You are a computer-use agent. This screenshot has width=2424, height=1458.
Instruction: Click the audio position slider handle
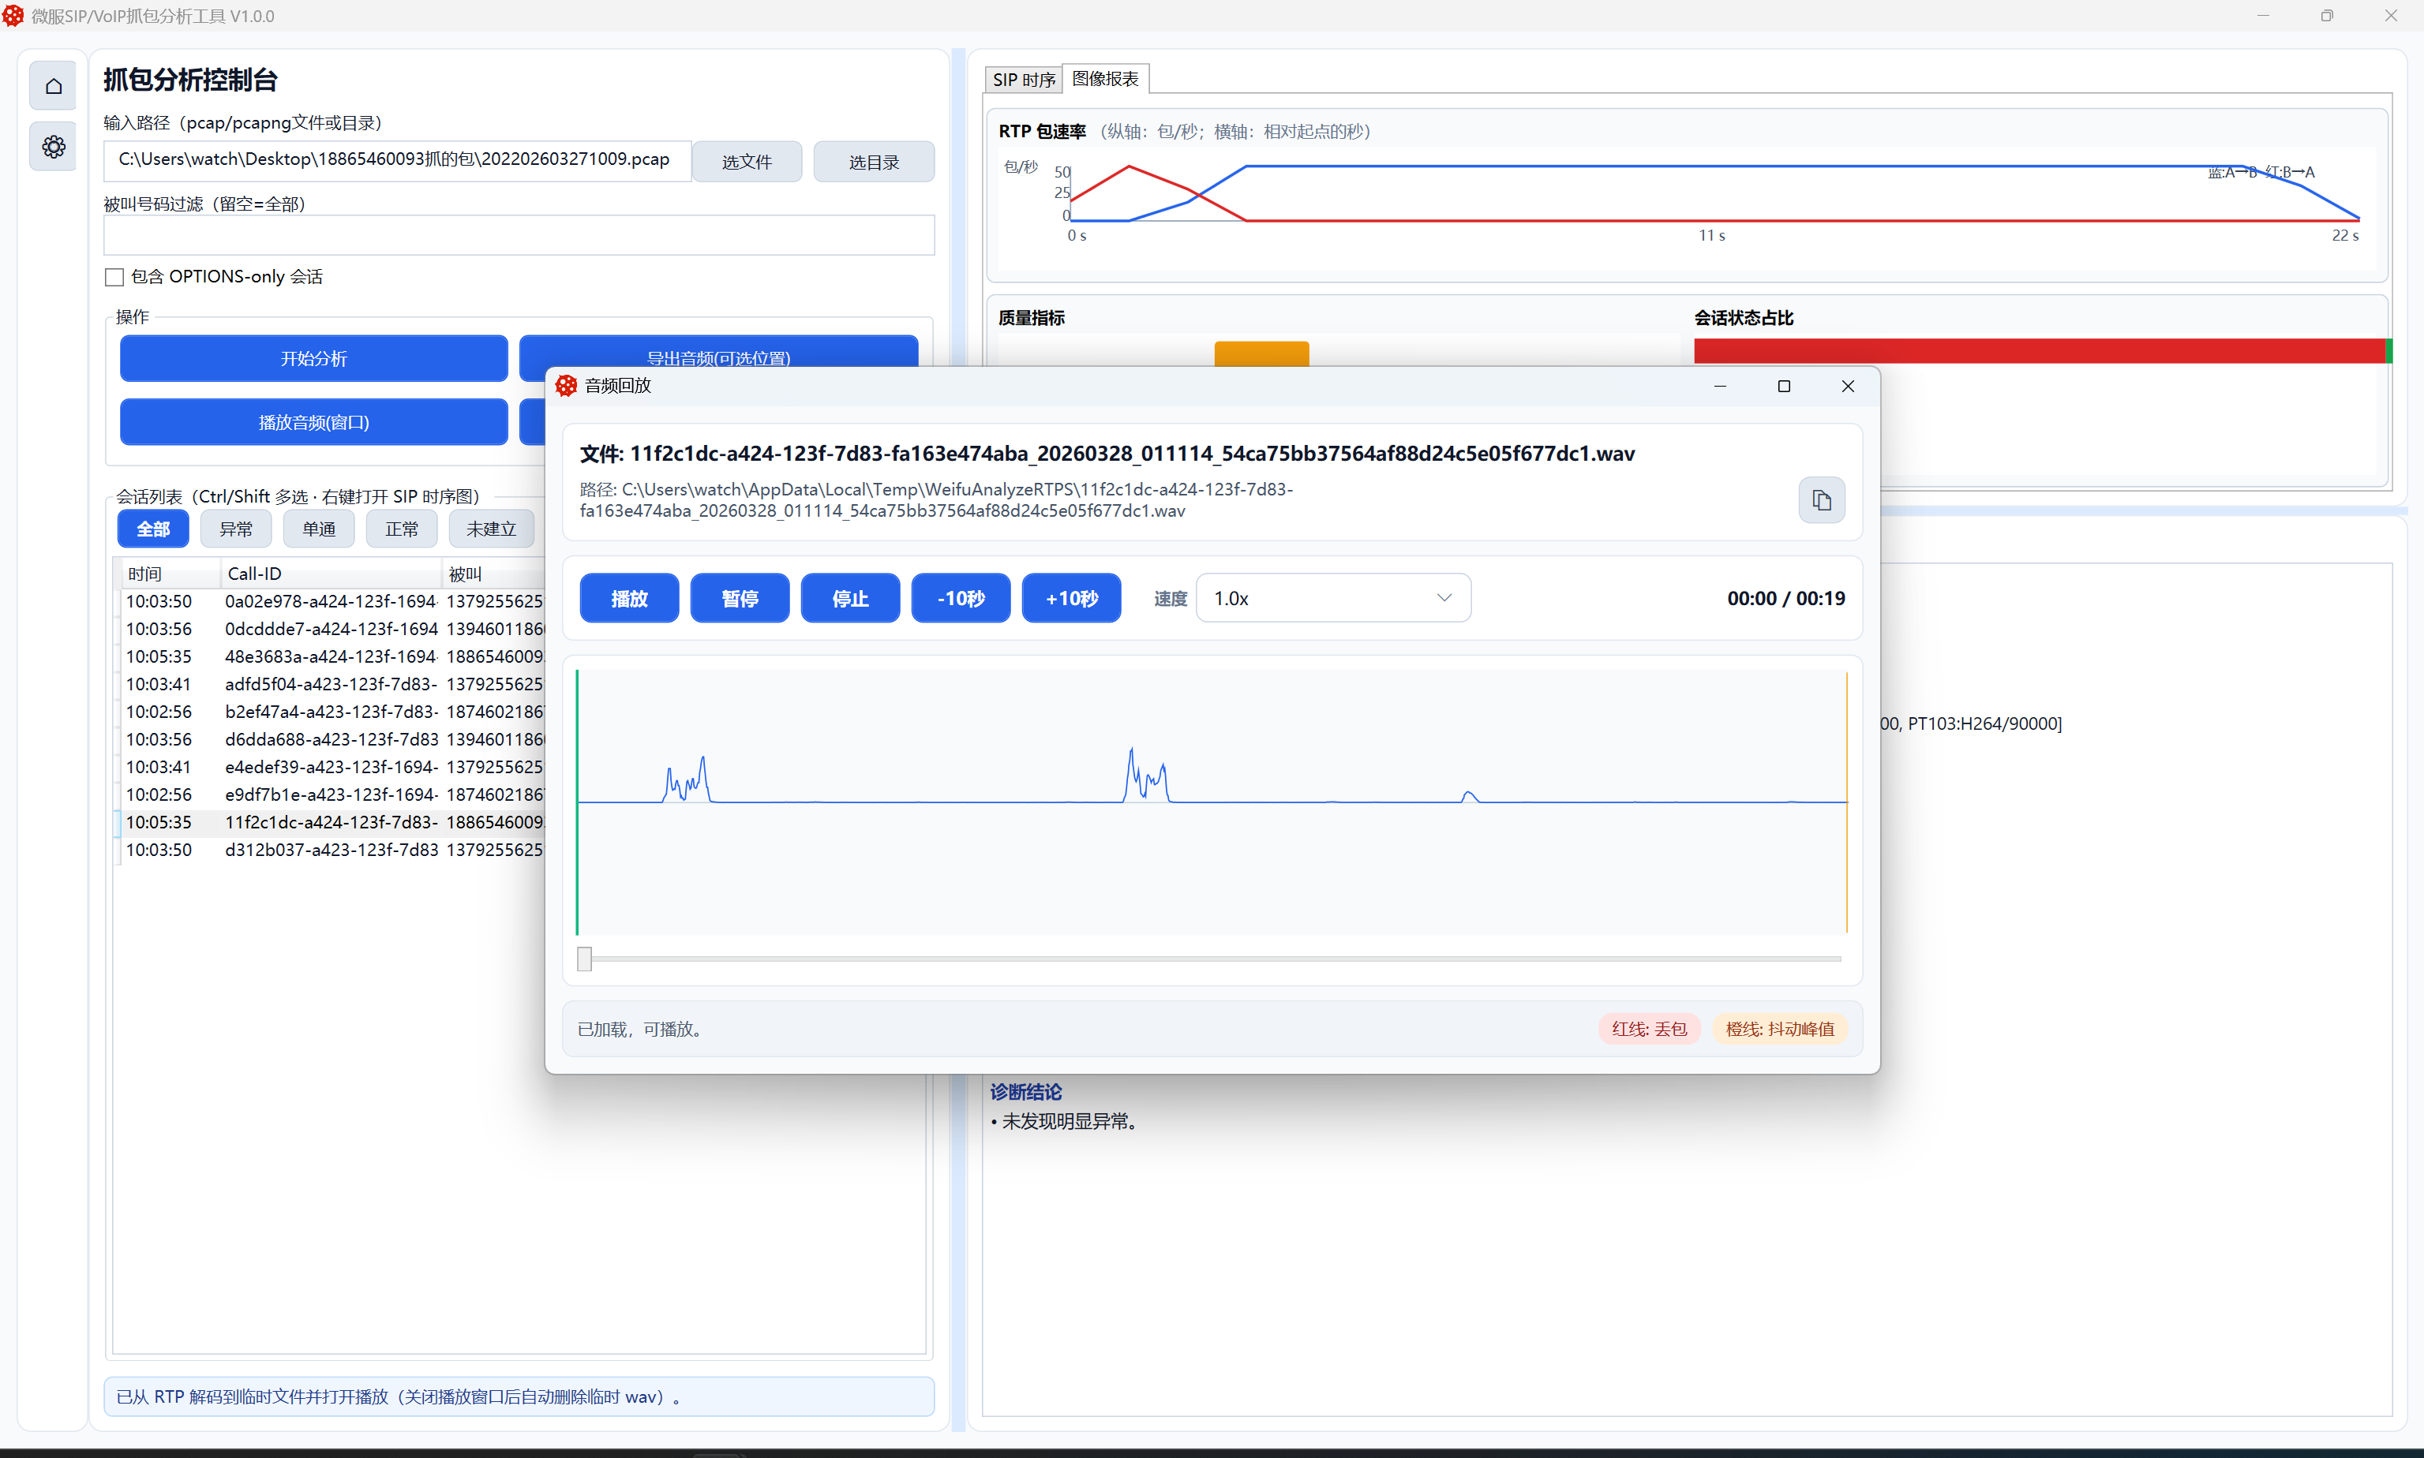(585, 959)
